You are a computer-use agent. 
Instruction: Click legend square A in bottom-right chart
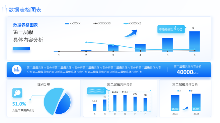(x=178, y=91)
